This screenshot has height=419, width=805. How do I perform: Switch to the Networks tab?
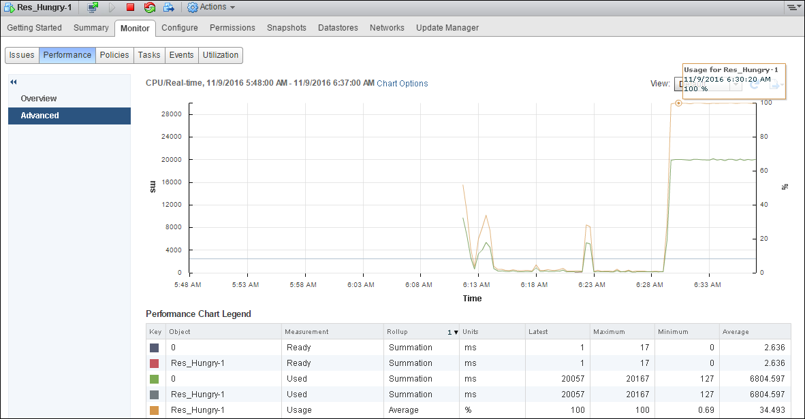coord(387,28)
